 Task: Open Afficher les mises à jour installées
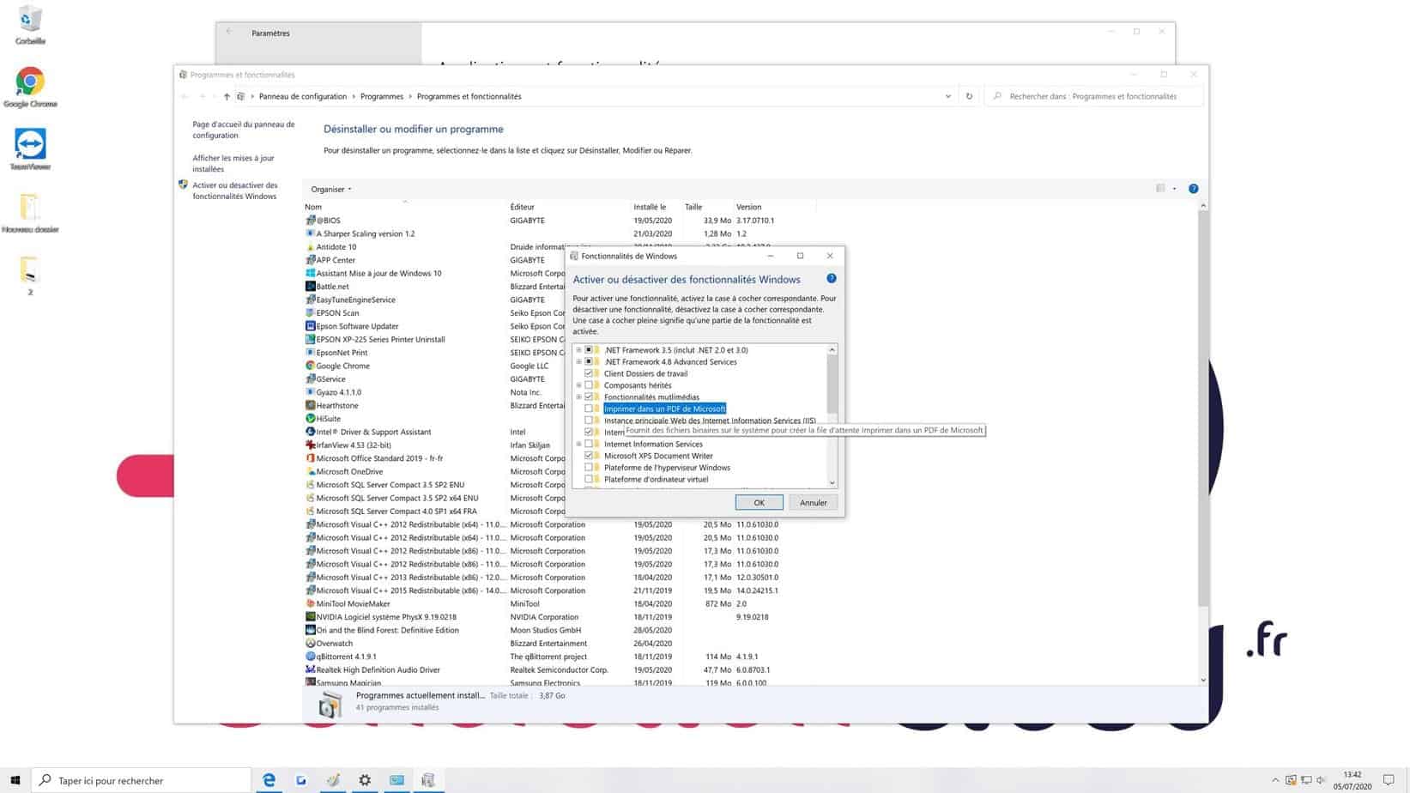[233, 163]
